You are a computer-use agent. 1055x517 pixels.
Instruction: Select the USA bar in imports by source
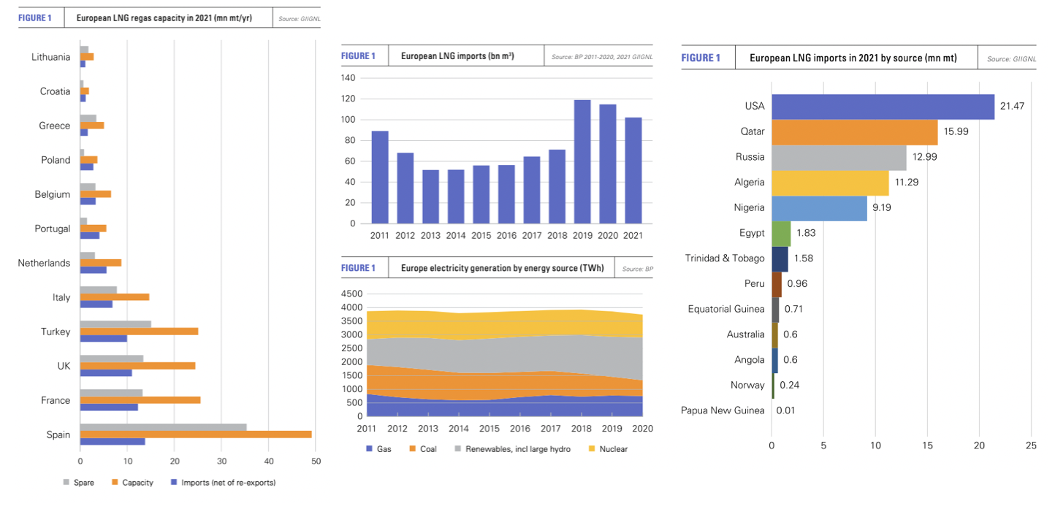coord(883,107)
